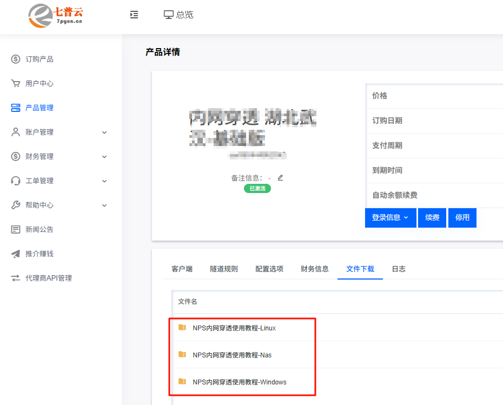Select the 产品管理 card icon in sidebar
Image resolution: width=503 pixels, height=405 pixels.
[x=16, y=108]
